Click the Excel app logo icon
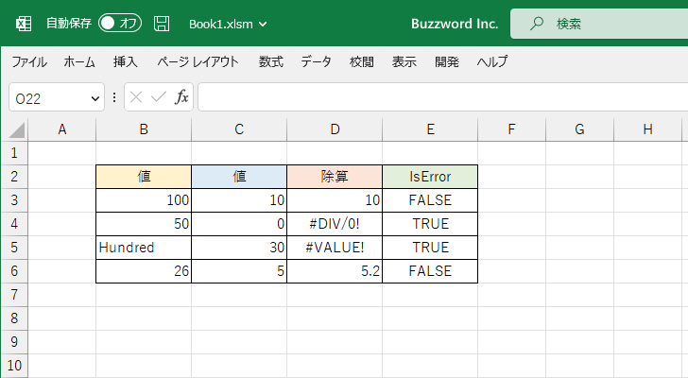The image size is (688, 378). pyautogui.click(x=24, y=23)
